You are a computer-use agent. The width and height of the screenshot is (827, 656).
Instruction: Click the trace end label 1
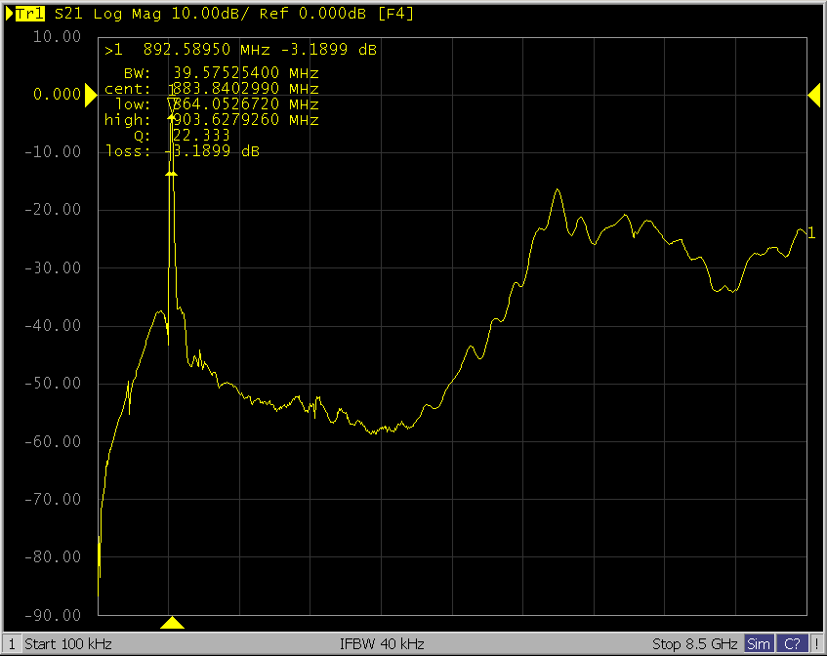810,232
